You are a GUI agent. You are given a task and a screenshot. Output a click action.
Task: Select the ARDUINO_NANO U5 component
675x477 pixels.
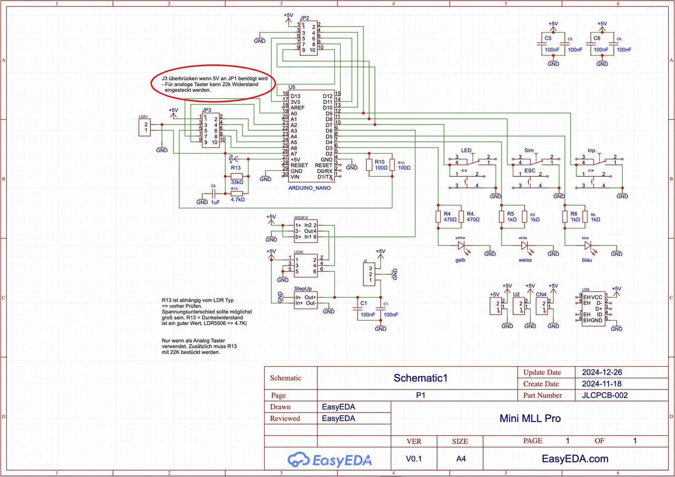coord(311,136)
